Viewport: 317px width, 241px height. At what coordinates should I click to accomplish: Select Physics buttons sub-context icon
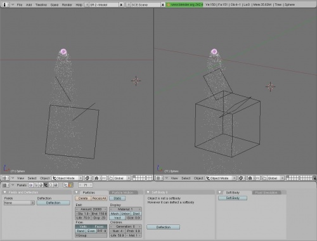(70, 185)
